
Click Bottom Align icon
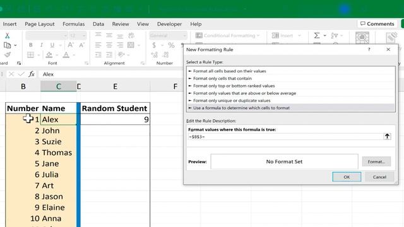pyautogui.click(x=120, y=35)
